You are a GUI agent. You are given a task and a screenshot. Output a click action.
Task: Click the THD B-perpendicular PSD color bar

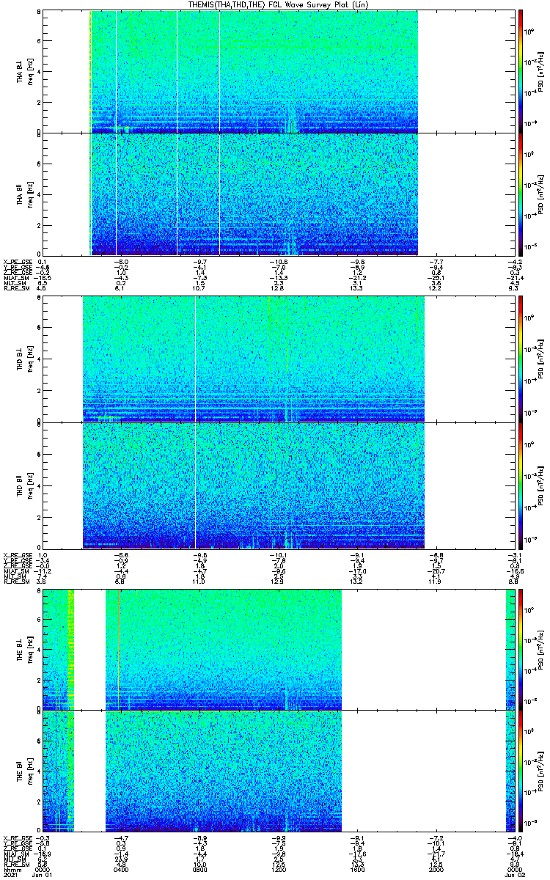[521, 358]
